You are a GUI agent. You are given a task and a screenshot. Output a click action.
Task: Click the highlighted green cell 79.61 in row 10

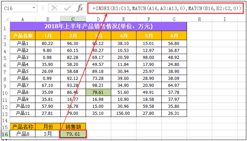click(x=99, y=92)
